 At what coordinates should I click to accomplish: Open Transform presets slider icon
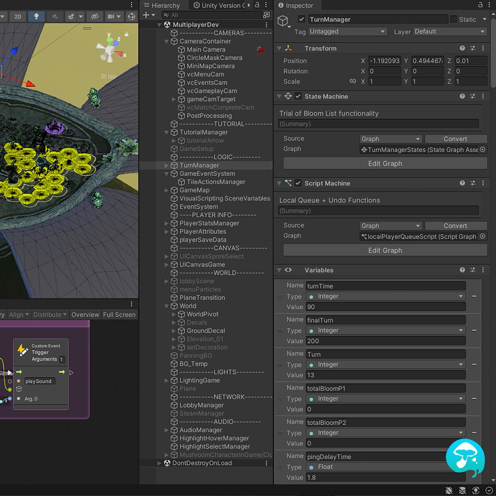point(472,48)
